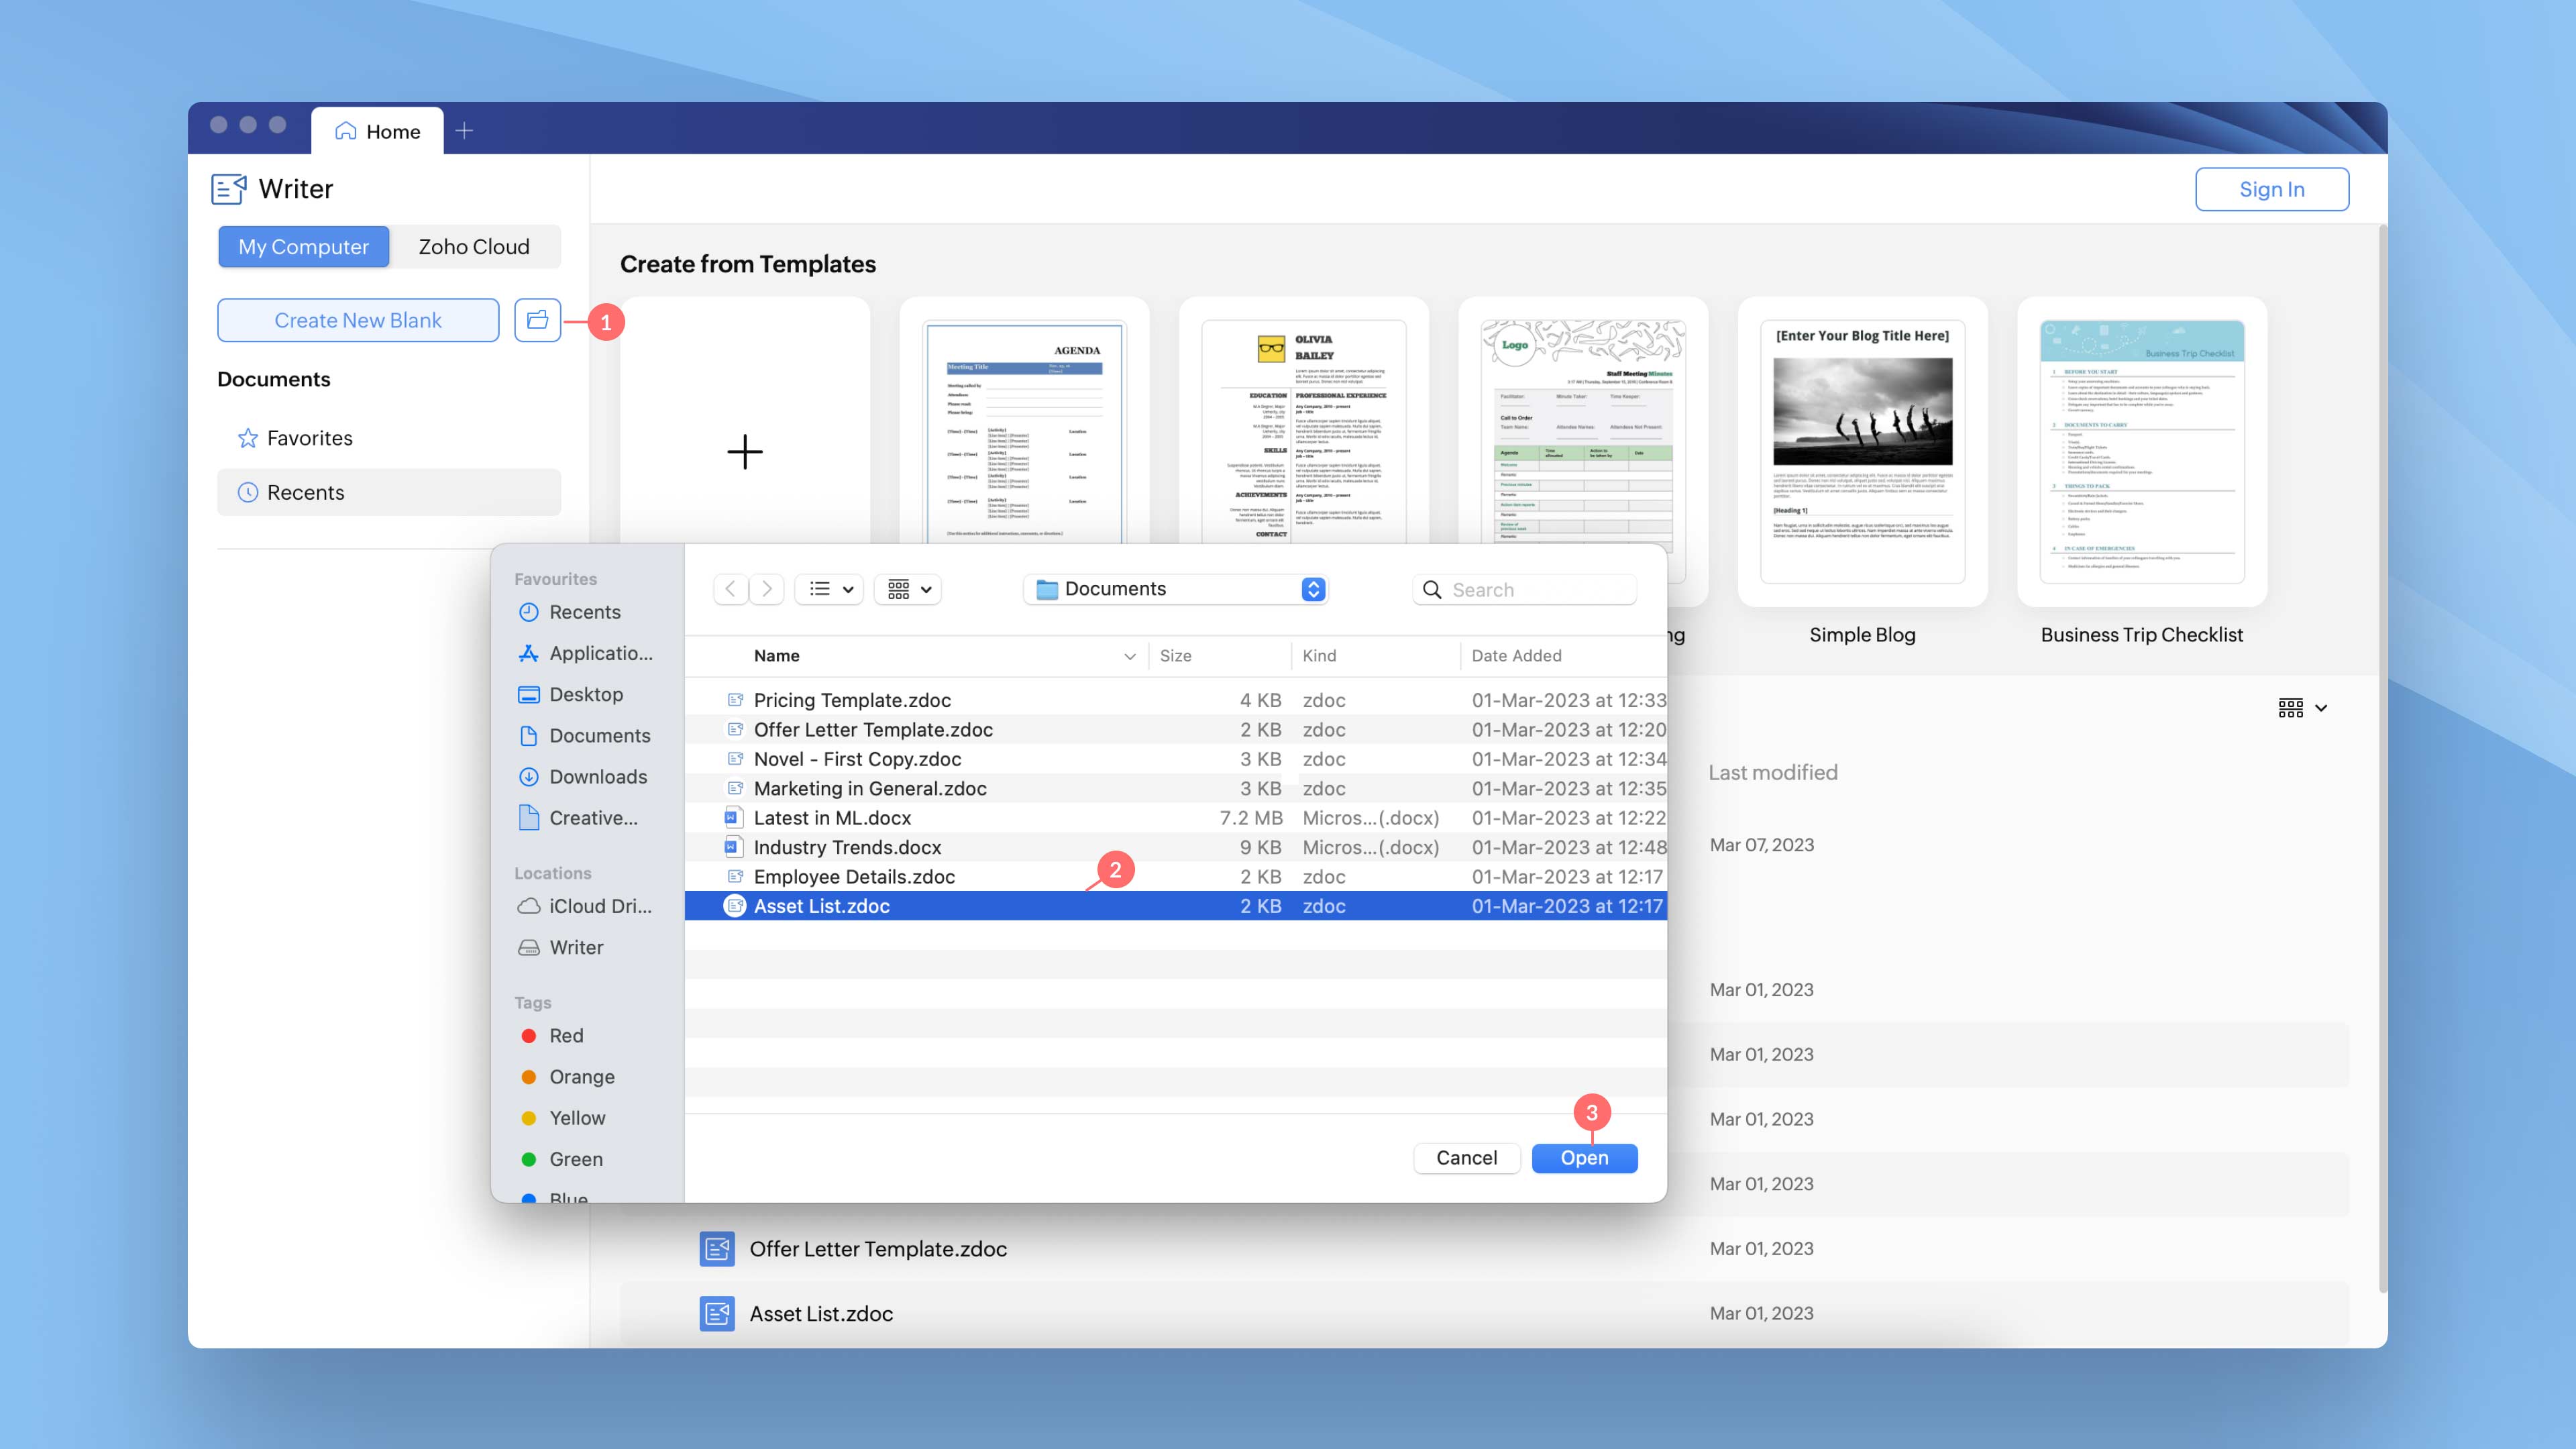The width and height of the screenshot is (2576, 1449).
Task: Click the Writer printer icon in sidebar
Action: (x=529, y=947)
